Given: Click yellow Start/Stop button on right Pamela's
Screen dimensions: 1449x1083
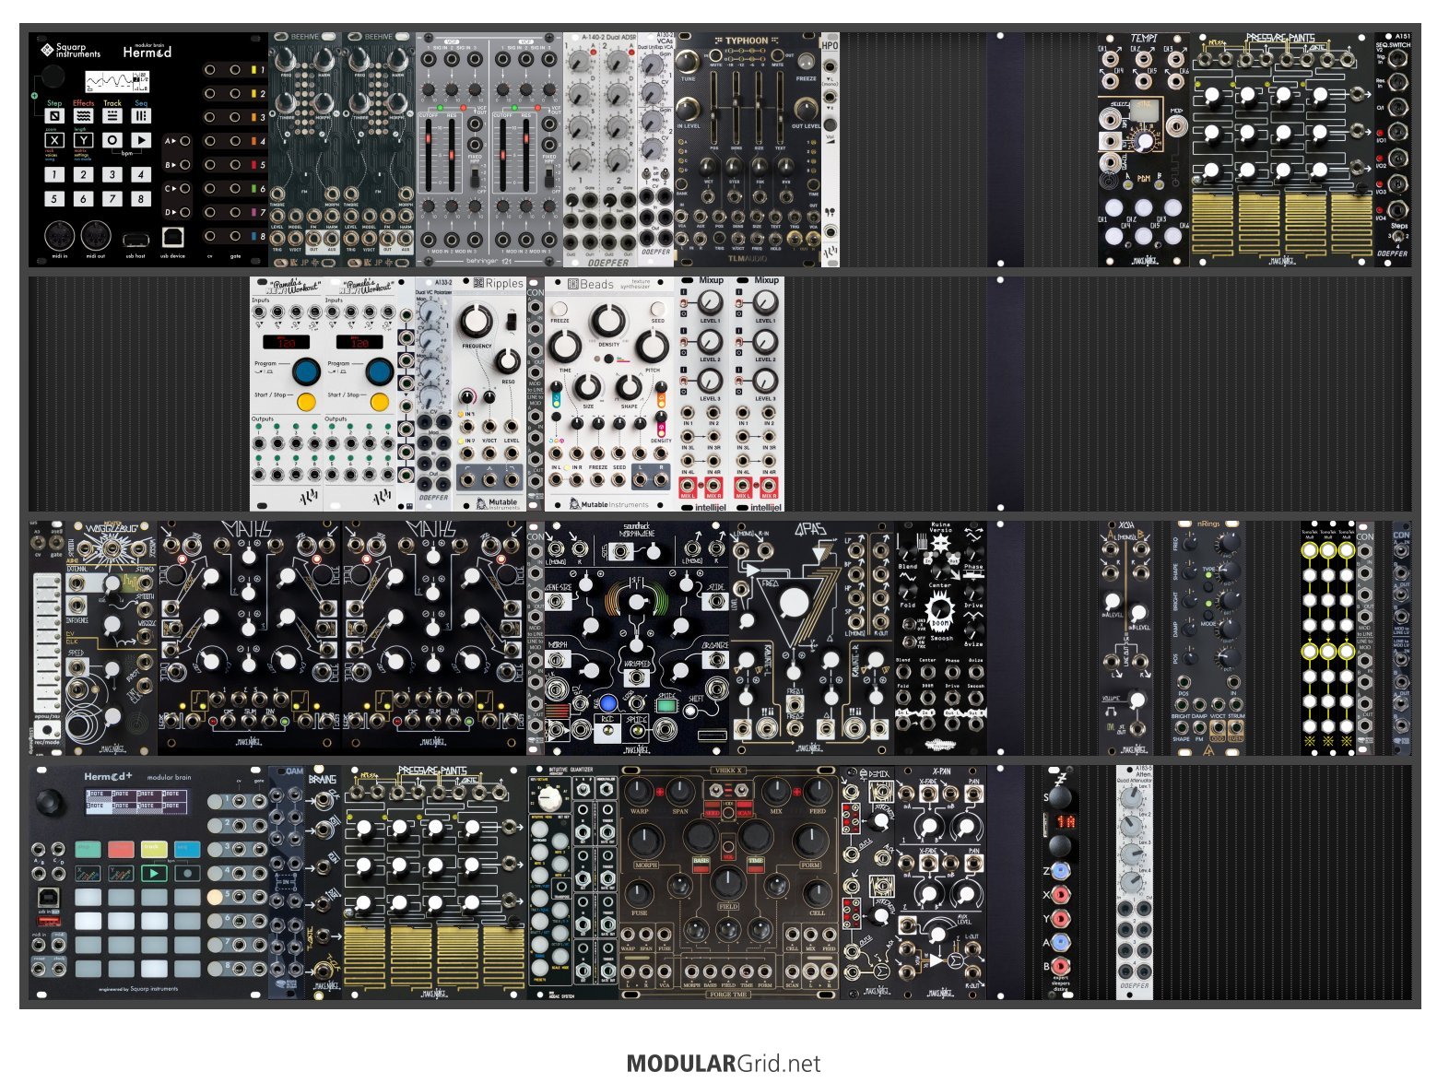Looking at the screenshot, I should [379, 402].
